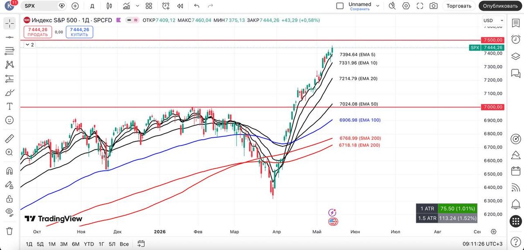Open price scale settings gear icon
The image size is (524, 250).
(493, 231)
